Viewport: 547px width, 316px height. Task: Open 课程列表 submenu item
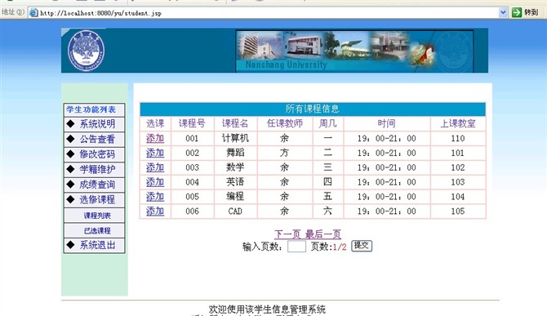pyautogui.click(x=97, y=216)
